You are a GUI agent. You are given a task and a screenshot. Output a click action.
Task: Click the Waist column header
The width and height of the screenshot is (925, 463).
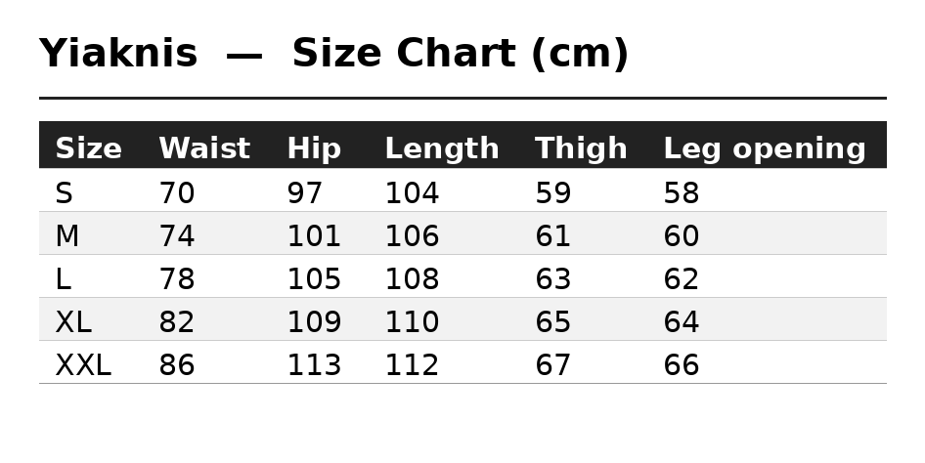[x=204, y=148]
